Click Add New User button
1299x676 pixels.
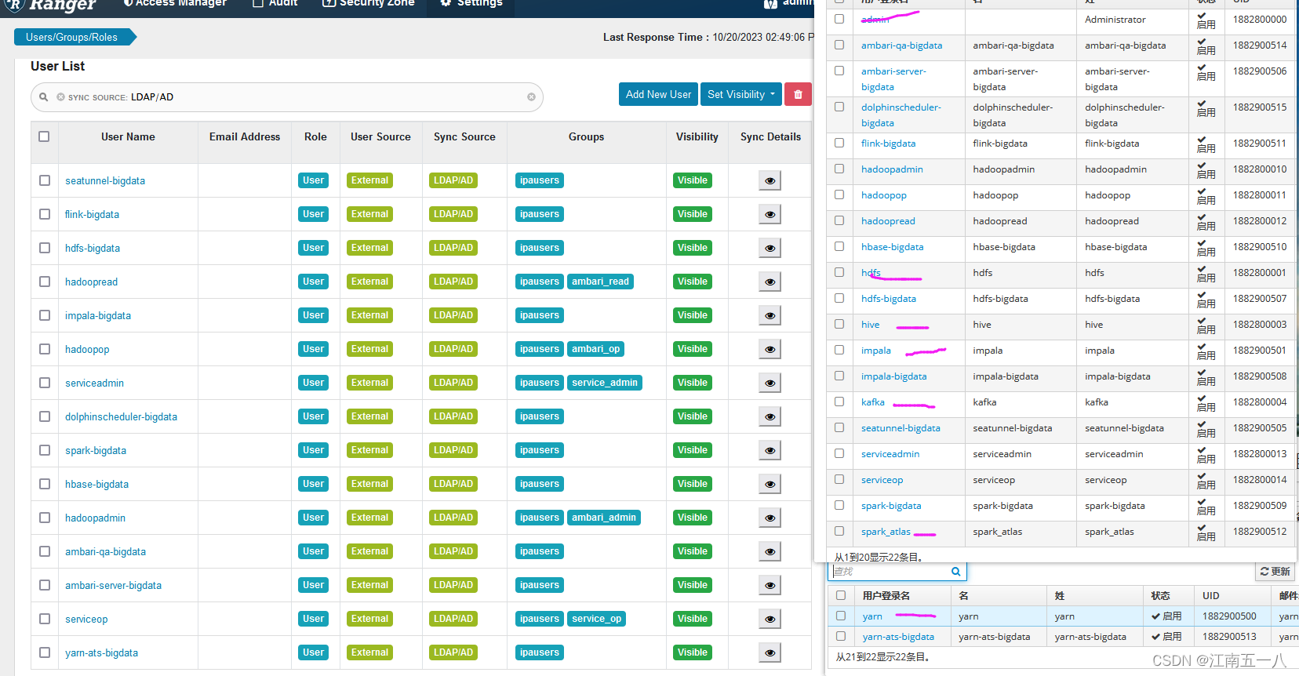click(658, 94)
